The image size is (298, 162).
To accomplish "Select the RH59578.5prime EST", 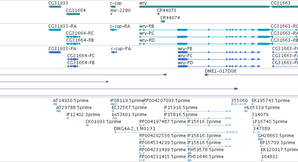I will click(190, 154).
